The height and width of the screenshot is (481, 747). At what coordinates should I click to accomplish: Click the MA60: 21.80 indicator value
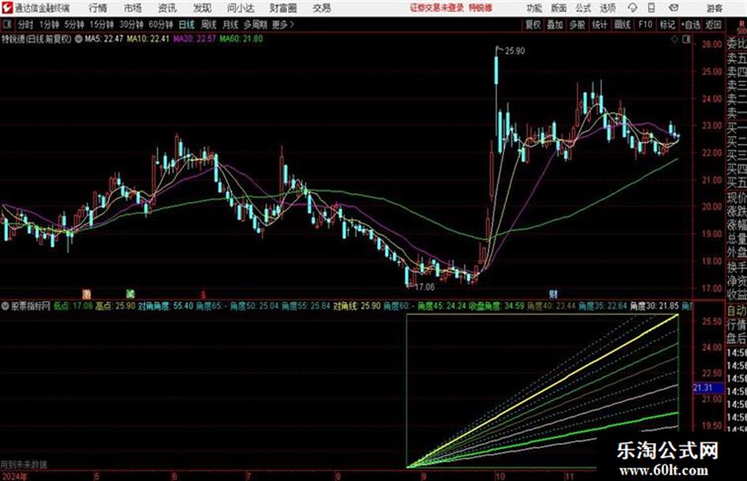click(241, 39)
